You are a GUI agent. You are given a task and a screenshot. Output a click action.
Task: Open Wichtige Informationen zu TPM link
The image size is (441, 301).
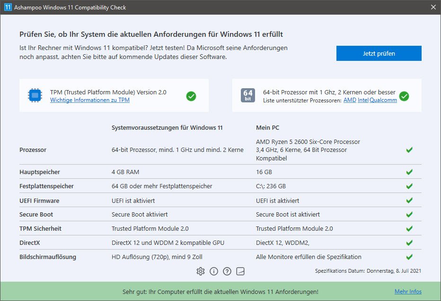pos(89,100)
